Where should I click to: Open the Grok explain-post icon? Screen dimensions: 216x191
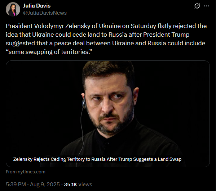point(197,6)
